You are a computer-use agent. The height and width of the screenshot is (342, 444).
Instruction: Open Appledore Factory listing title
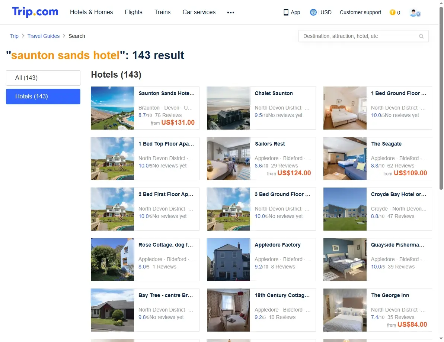click(278, 245)
